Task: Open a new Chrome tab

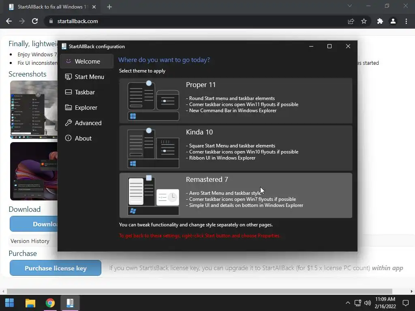Action: [x=109, y=7]
